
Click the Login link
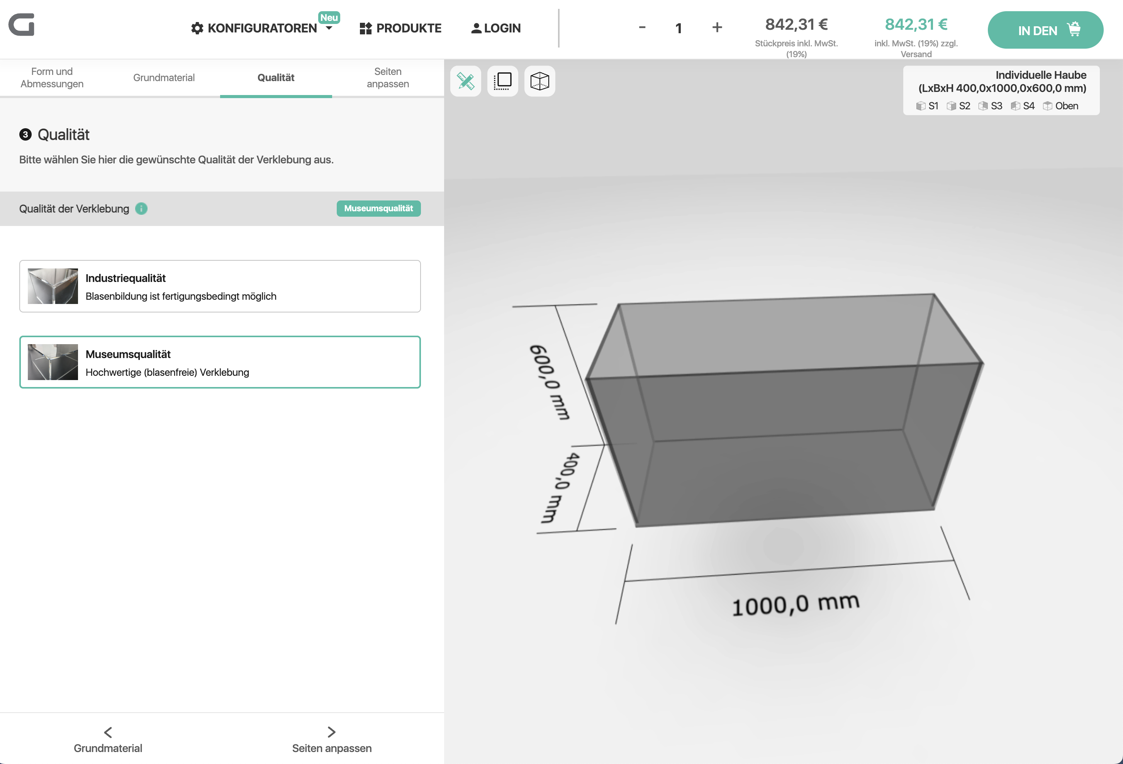(x=496, y=28)
